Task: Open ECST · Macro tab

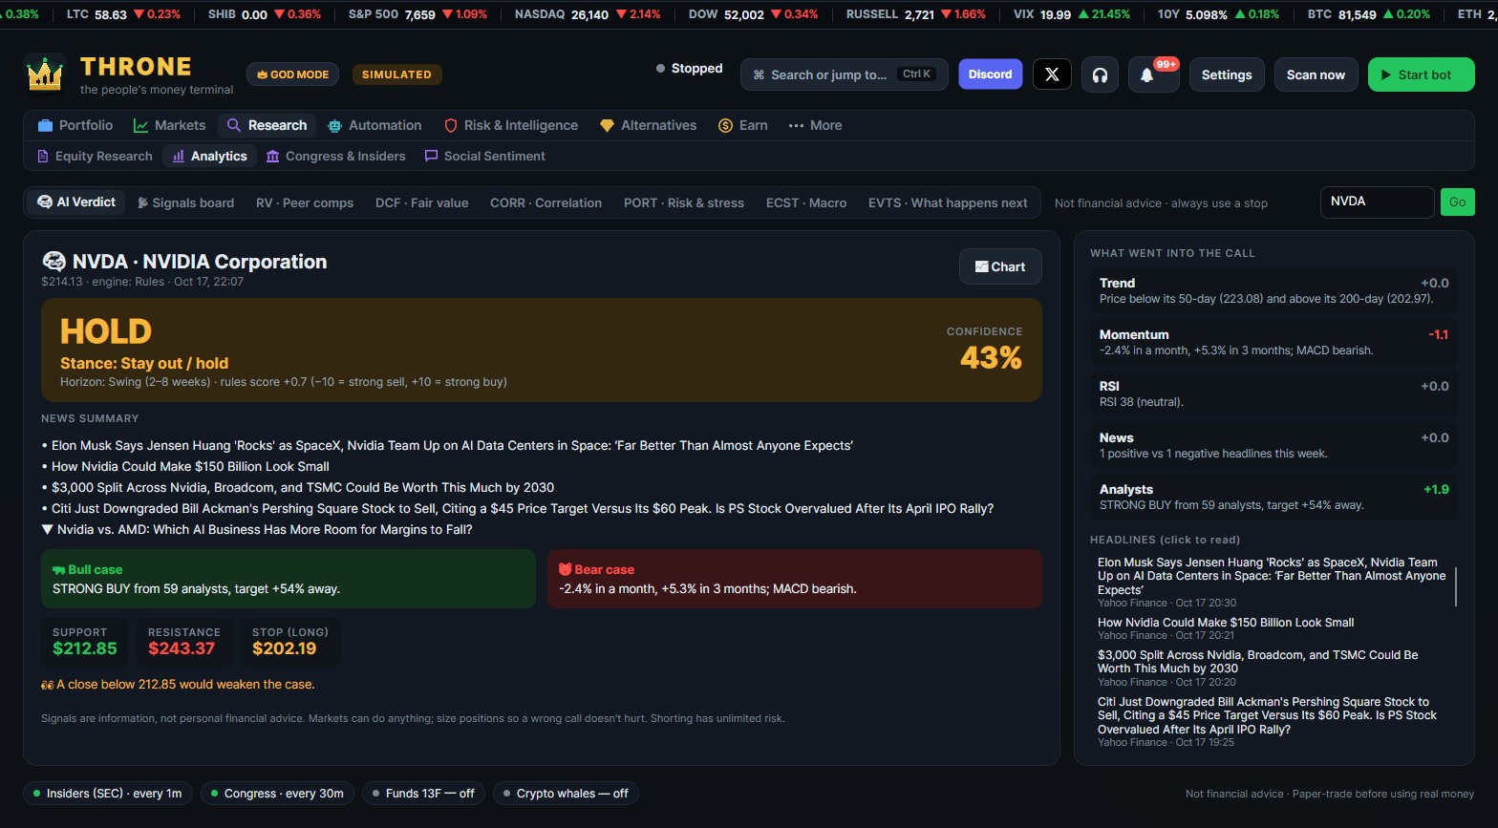Action: pos(806,202)
